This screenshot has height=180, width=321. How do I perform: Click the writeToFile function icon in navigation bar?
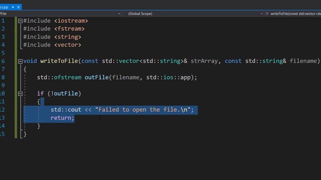[267, 13]
